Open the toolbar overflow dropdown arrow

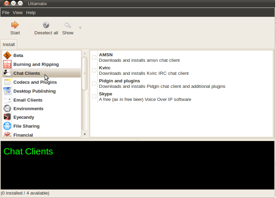pos(80,28)
